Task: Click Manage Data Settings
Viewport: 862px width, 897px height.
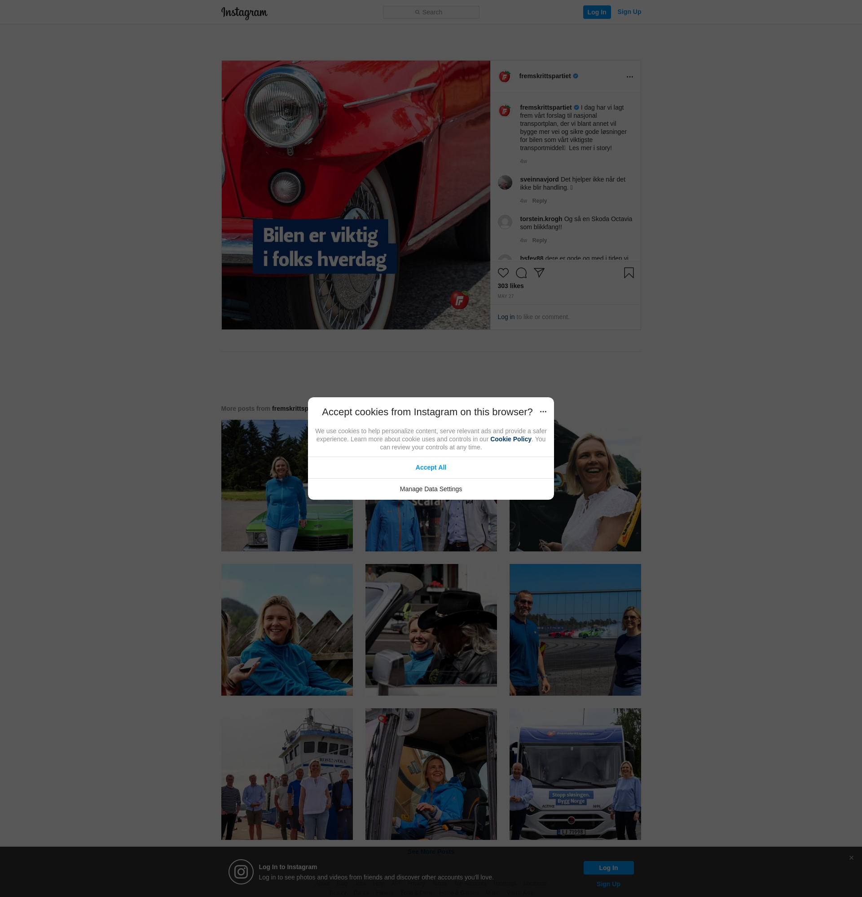Action: tap(430, 489)
